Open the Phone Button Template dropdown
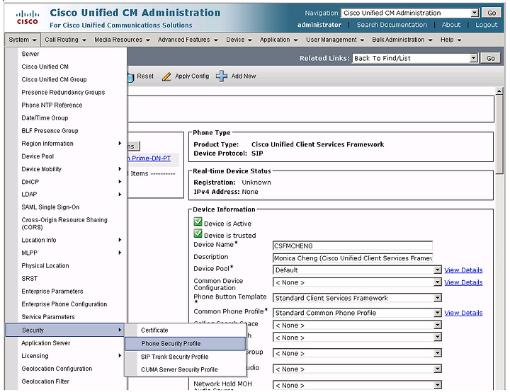 click(x=438, y=298)
